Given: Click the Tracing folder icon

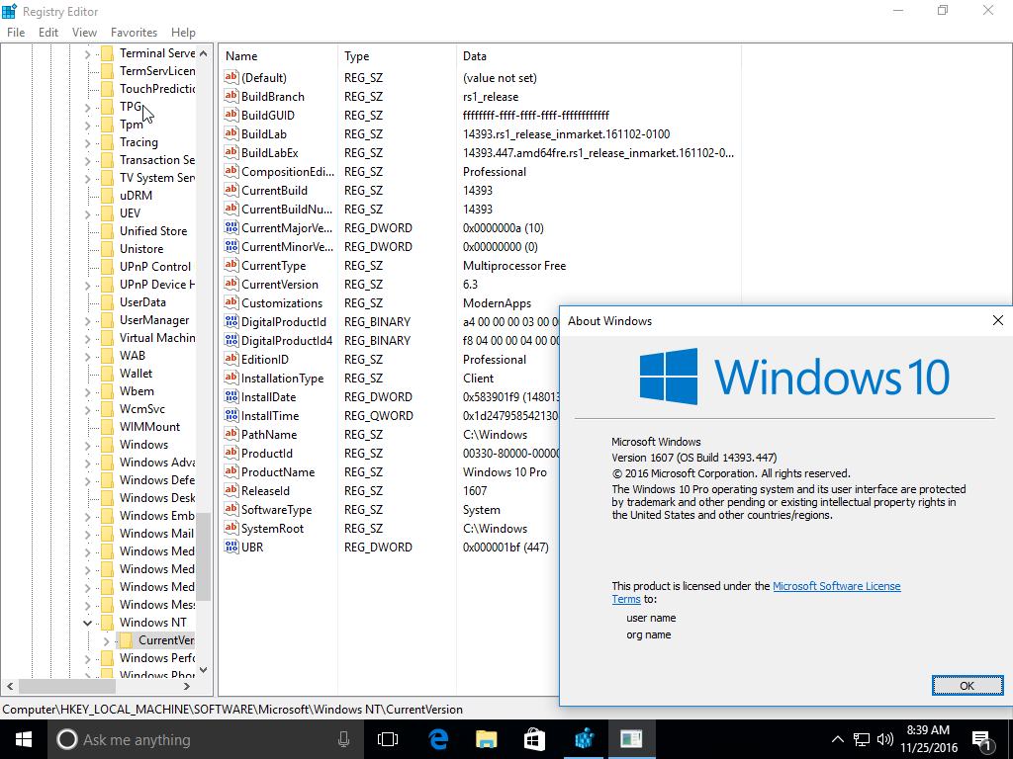Looking at the screenshot, I should coord(107,142).
